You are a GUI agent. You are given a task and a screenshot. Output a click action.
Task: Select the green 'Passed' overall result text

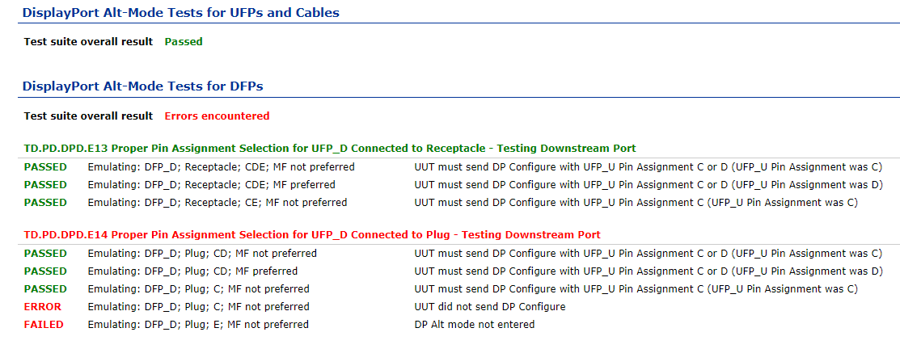(184, 42)
